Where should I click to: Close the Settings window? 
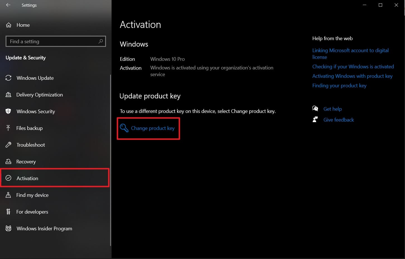point(396,5)
